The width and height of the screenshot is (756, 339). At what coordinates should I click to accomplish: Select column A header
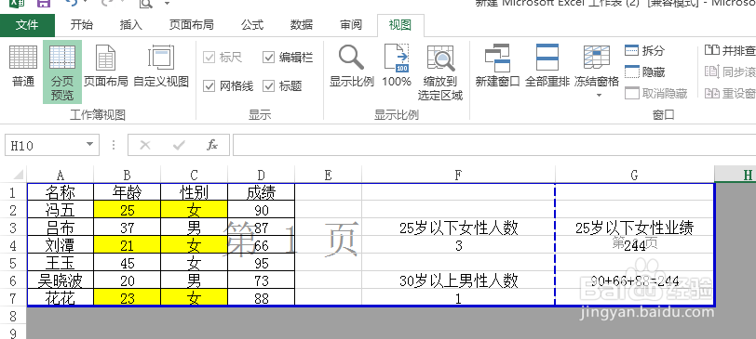61,176
